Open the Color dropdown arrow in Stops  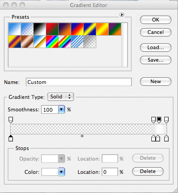(x=61, y=172)
